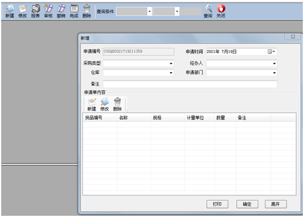Viewport: 304px width, 217px height.
Task: Click the 查询条件 gray text field
Action: click(191, 11)
